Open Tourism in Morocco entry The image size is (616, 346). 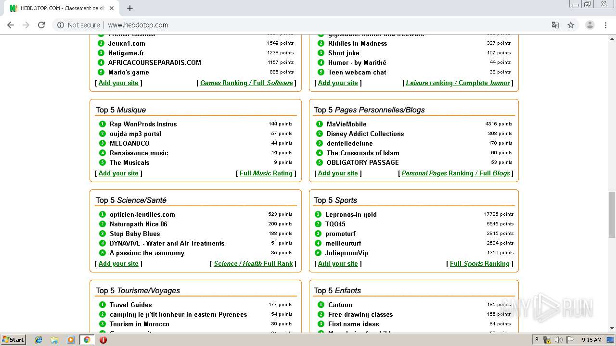pyautogui.click(x=139, y=324)
